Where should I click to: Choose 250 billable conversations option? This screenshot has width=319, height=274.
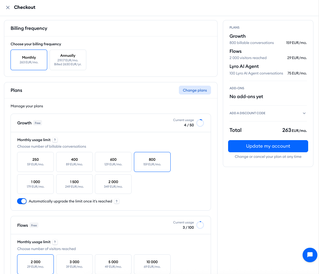35,162
